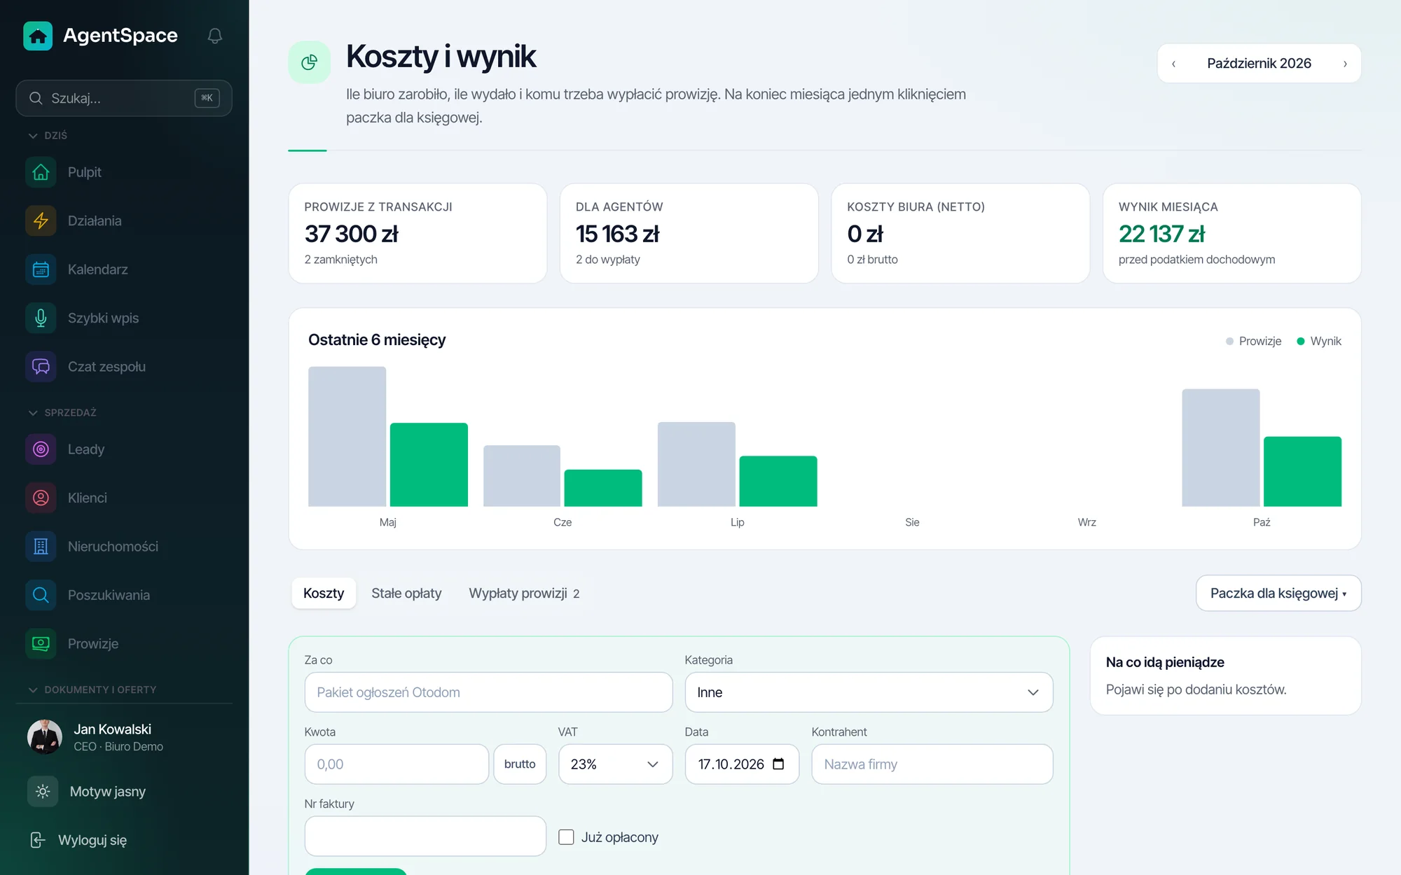Tick the Już opłacony checkbox
Image resolution: width=1401 pixels, height=875 pixels.
(566, 837)
